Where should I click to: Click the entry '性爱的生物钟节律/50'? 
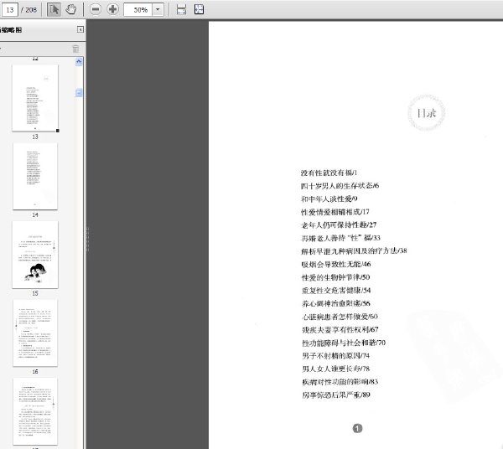point(336,277)
